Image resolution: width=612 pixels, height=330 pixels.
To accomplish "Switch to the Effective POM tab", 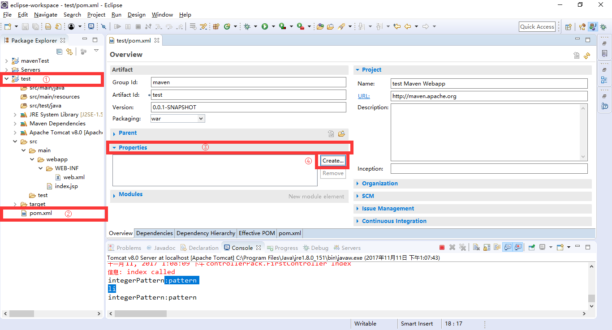I will (x=257, y=233).
